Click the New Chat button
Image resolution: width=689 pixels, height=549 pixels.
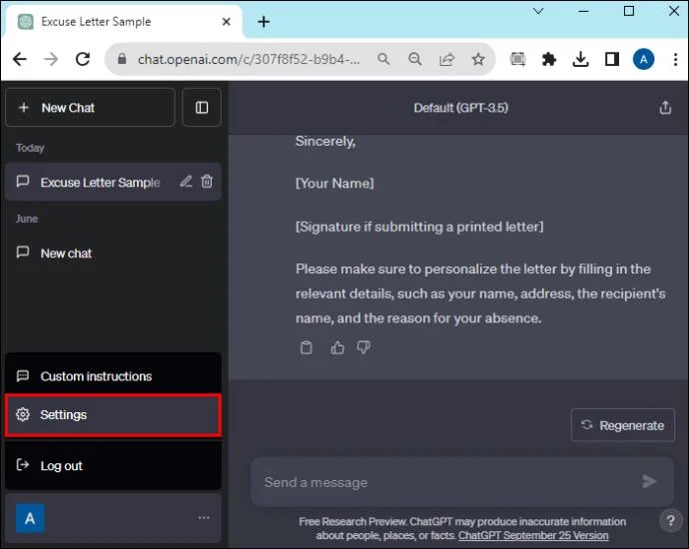point(90,108)
